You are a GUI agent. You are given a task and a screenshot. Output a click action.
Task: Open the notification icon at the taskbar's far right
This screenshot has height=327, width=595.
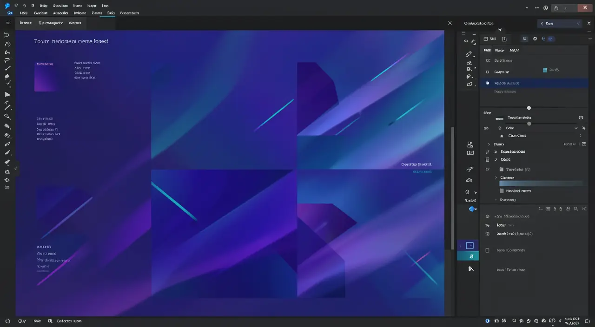pos(588,321)
